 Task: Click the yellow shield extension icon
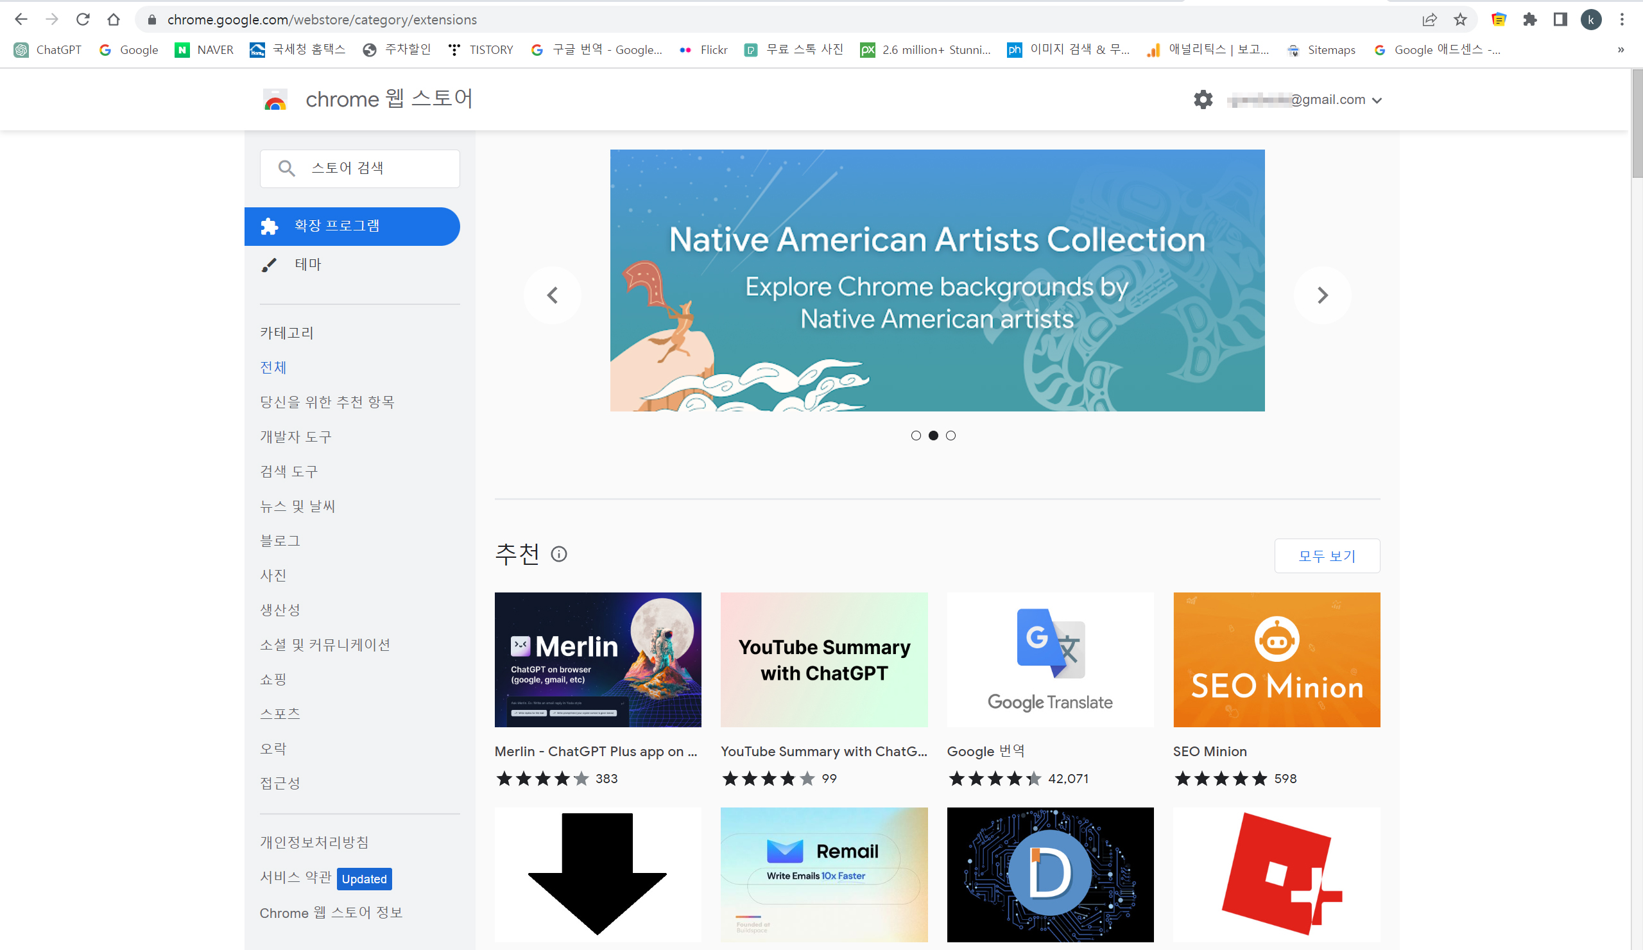coord(1498,19)
